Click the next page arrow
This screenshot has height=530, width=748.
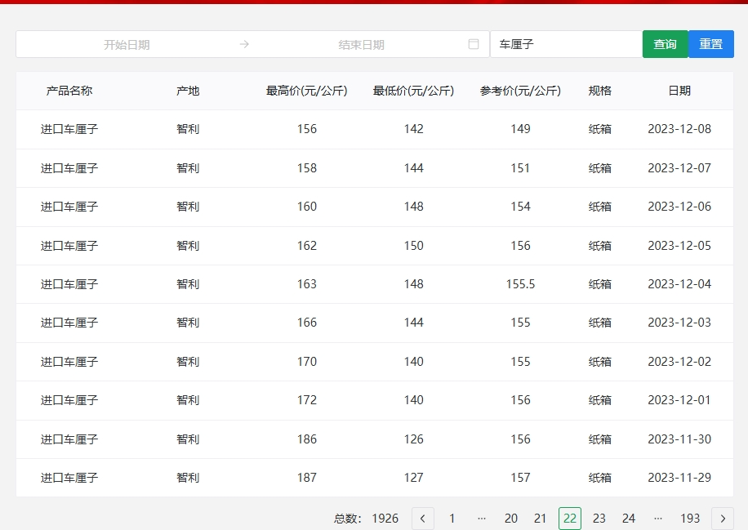723,519
